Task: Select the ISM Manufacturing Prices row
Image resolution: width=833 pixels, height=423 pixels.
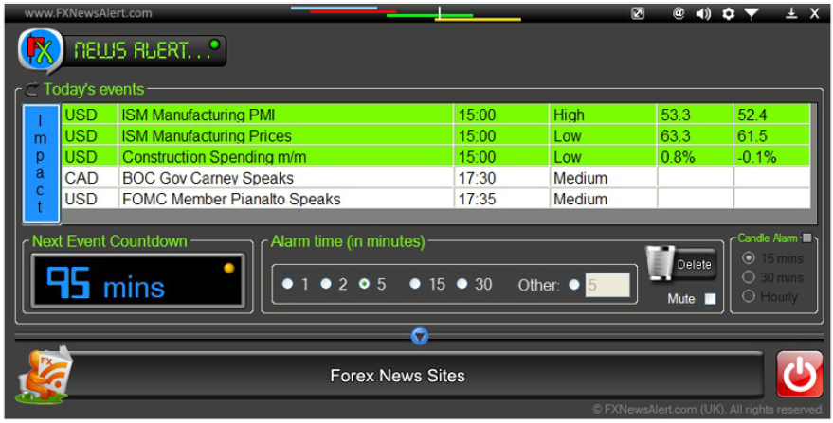Action: [436, 136]
